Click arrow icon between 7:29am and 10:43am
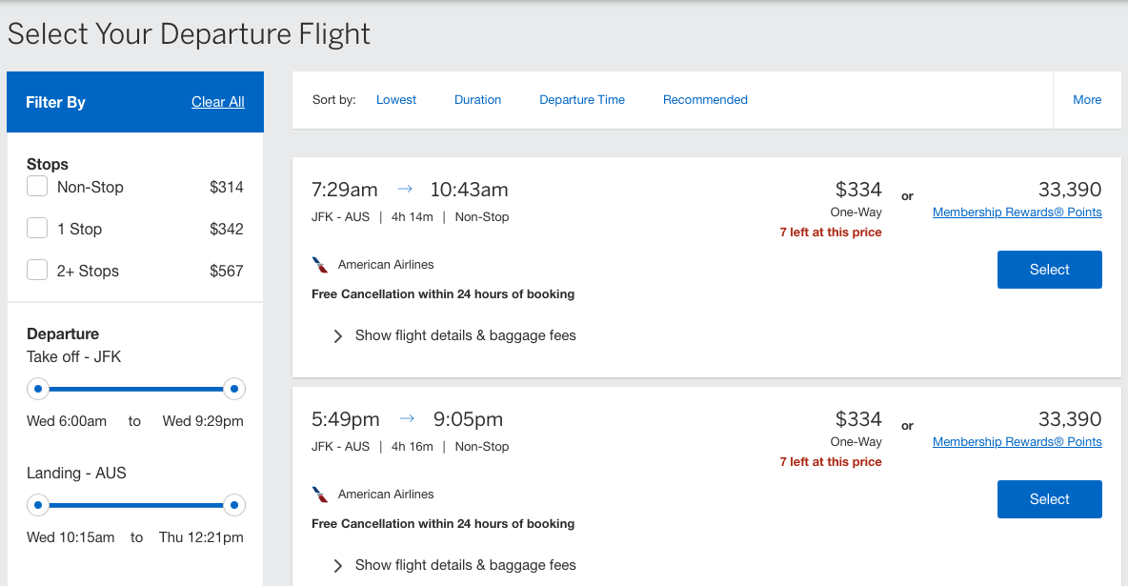This screenshot has width=1128, height=586. (404, 190)
